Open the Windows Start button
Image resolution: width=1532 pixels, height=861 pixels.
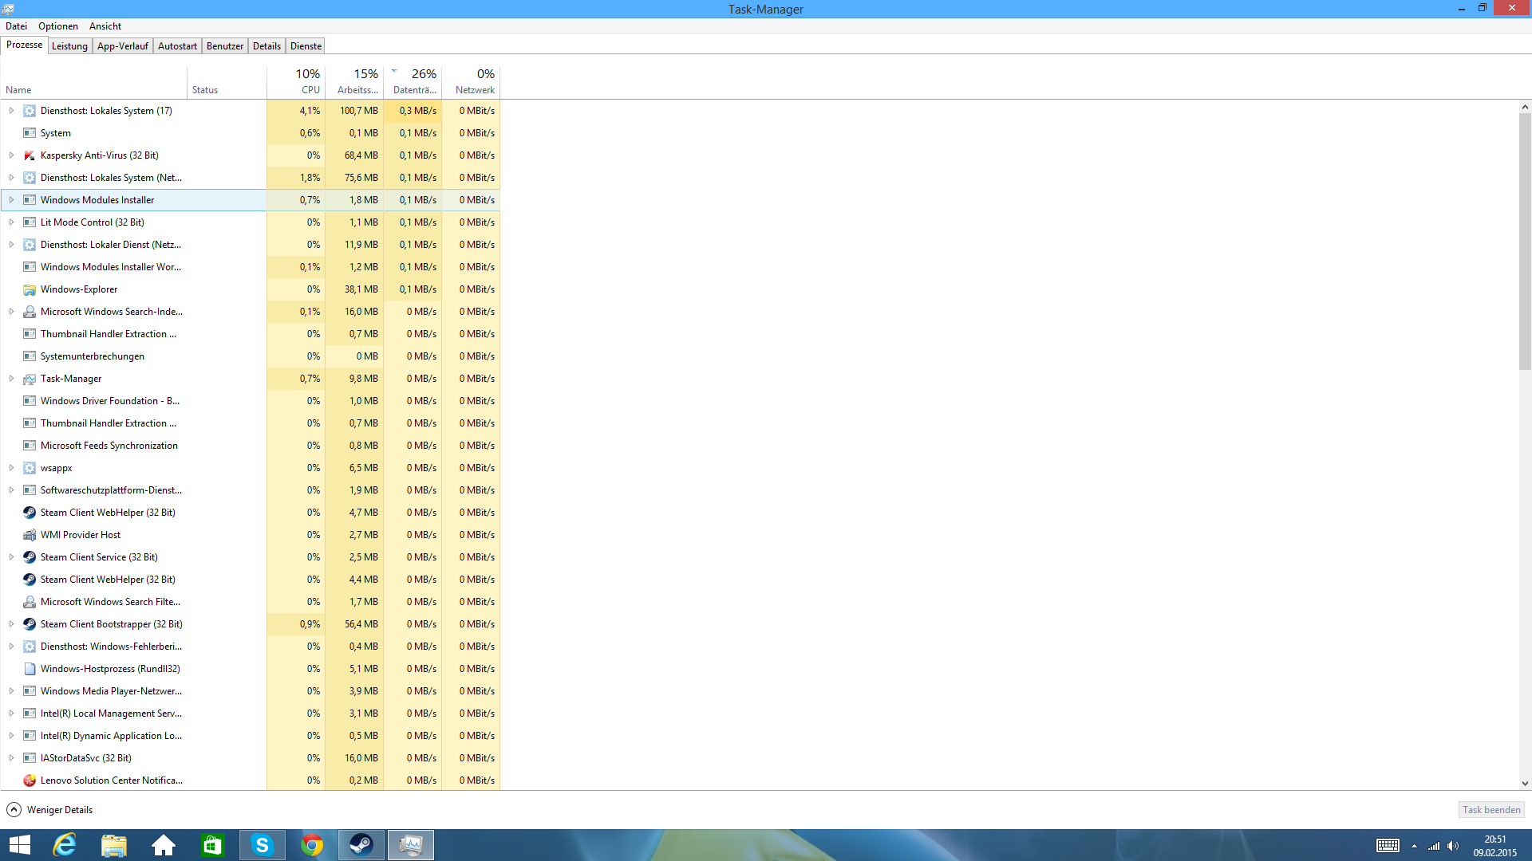pos(19,845)
